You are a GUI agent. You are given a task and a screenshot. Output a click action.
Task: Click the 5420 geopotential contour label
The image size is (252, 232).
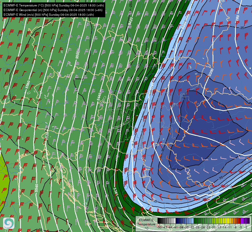click(x=131, y=21)
